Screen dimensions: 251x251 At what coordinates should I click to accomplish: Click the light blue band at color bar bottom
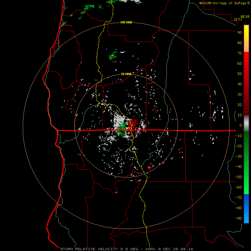(246, 218)
